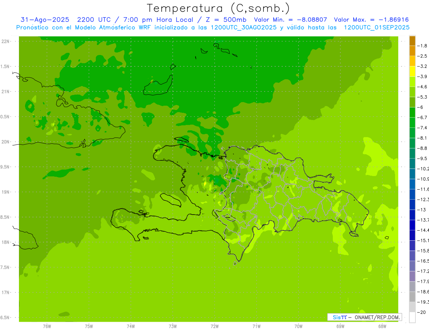Select the date text '31-Ago-2025'

click(44, 20)
